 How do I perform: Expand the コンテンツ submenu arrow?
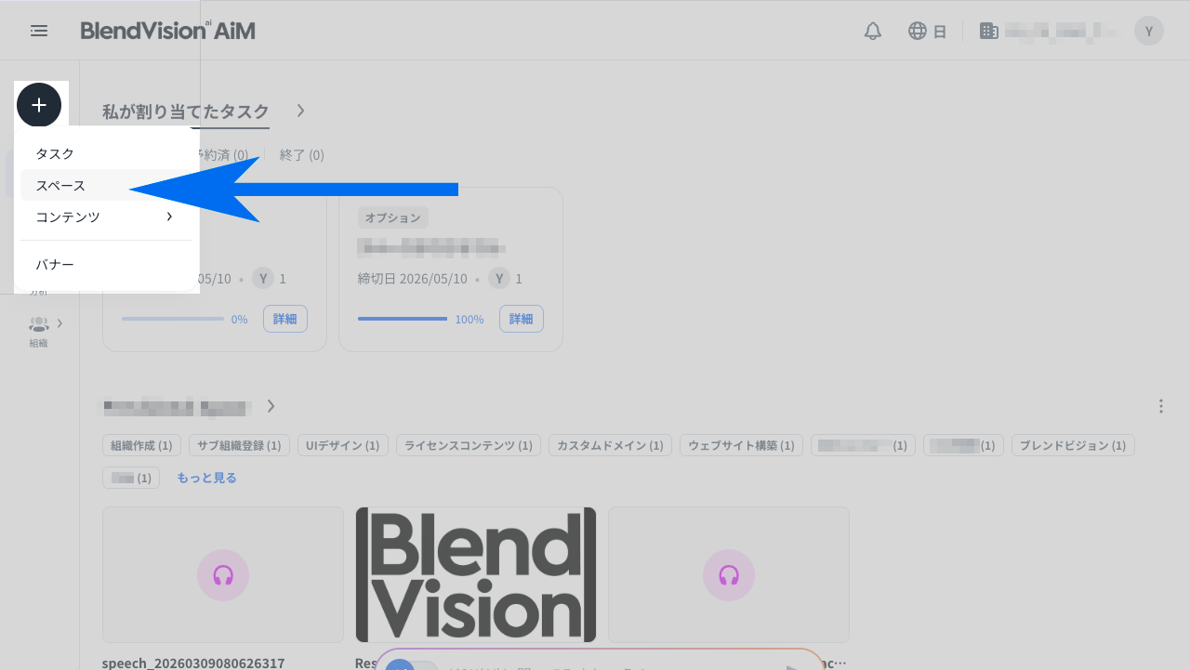click(x=169, y=217)
